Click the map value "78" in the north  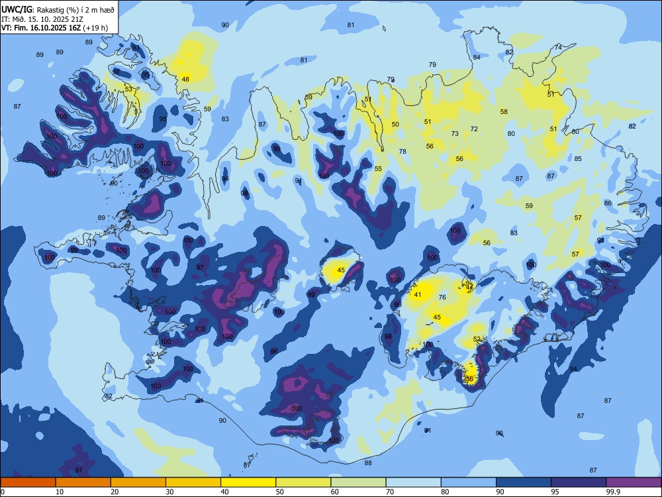coord(402,151)
